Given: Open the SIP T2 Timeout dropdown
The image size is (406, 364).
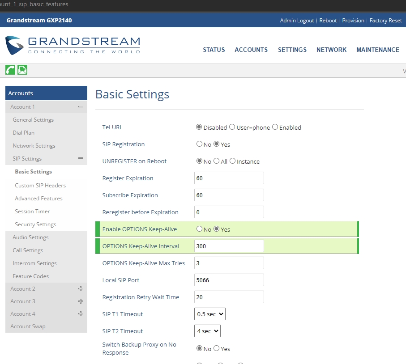Looking at the screenshot, I should tap(208, 331).
